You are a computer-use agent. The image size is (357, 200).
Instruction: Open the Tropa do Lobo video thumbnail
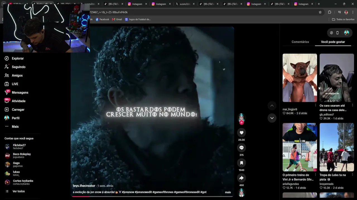point(337,147)
